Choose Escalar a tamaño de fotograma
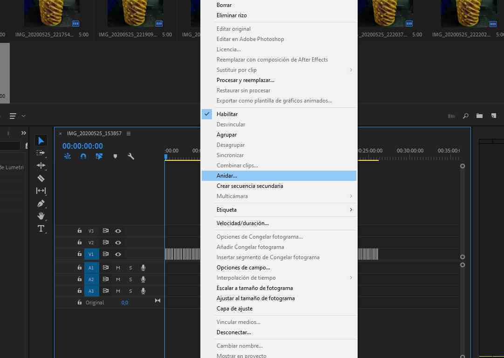The height and width of the screenshot is (358, 504). pyautogui.click(x=279, y=288)
